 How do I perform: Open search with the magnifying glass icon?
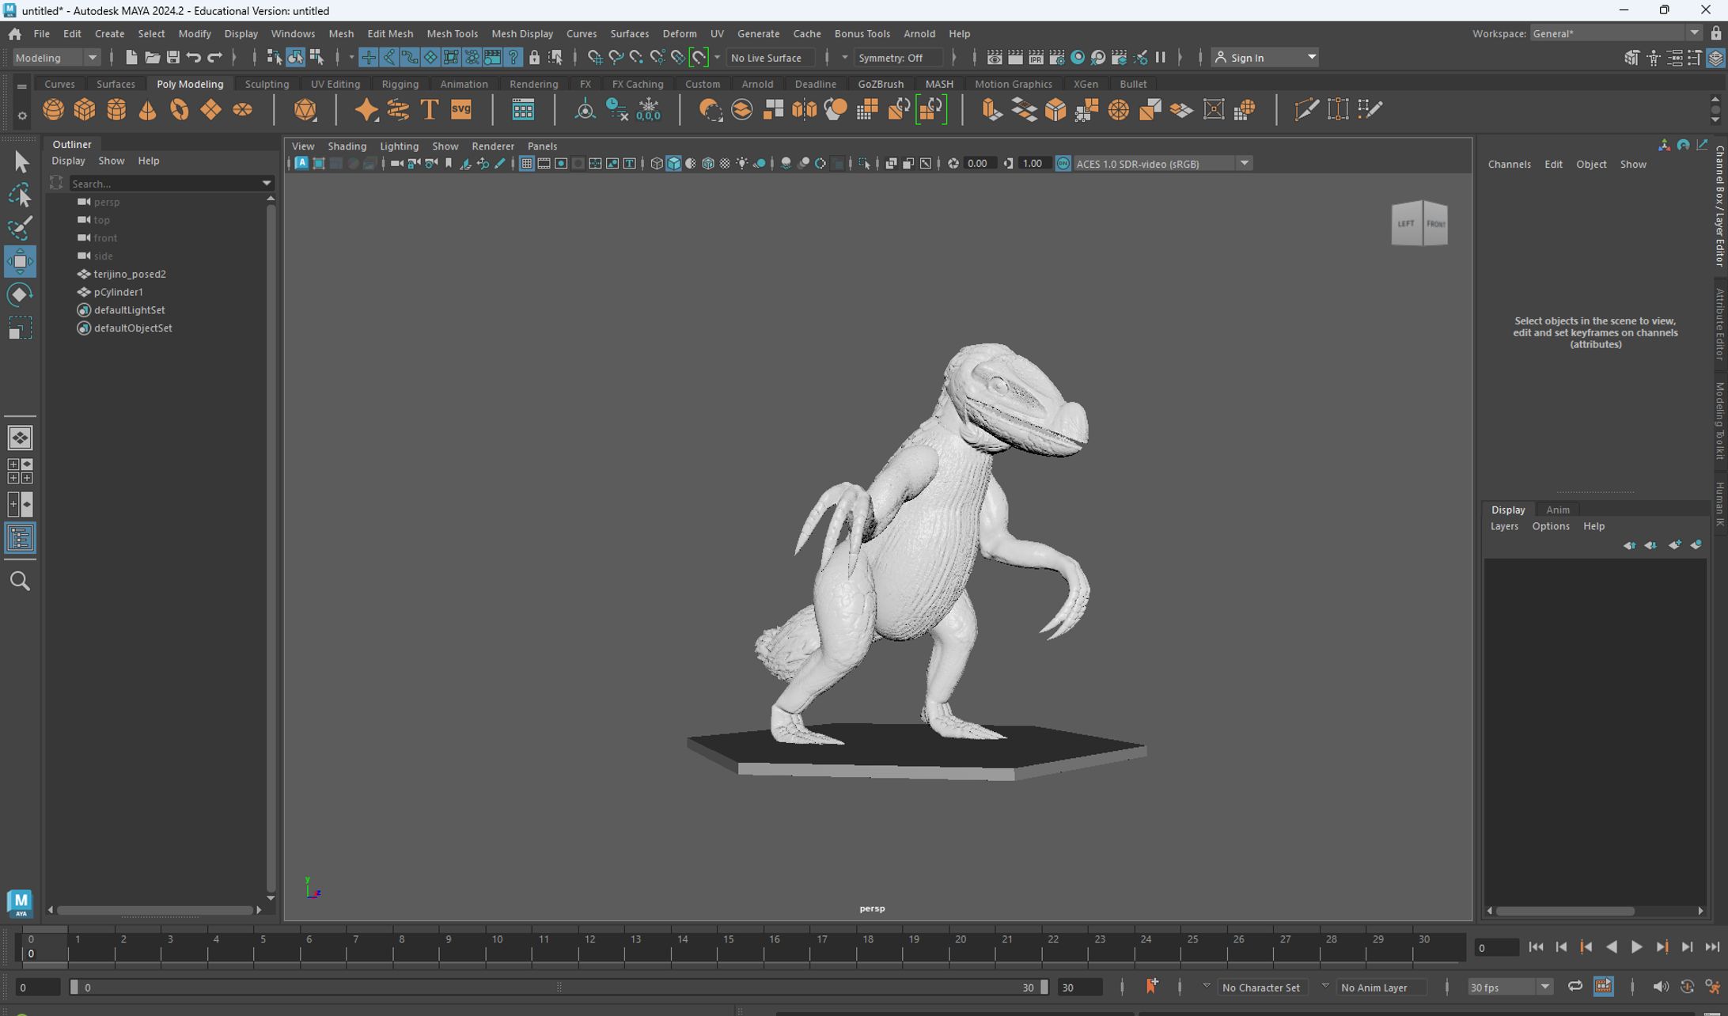(20, 582)
